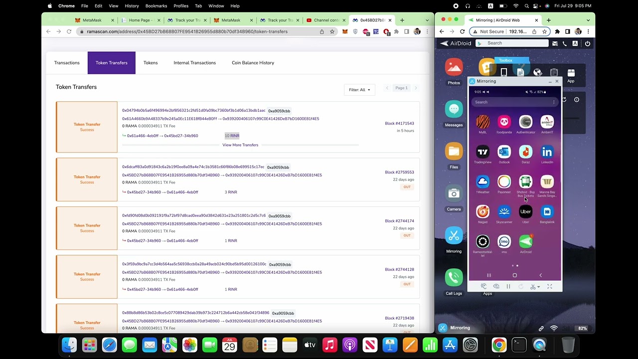638x359 pixels.
Task: Tap the Authenticator app on mirrored phone
Action: click(525, 122)
